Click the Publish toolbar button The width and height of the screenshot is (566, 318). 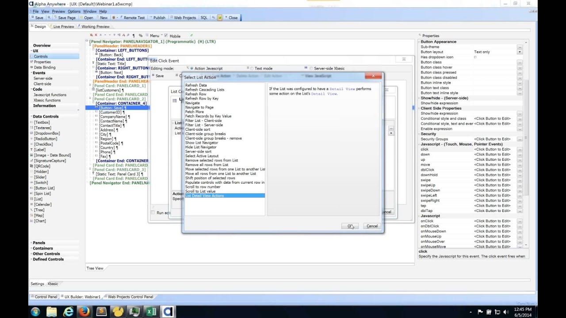(157, 18)
